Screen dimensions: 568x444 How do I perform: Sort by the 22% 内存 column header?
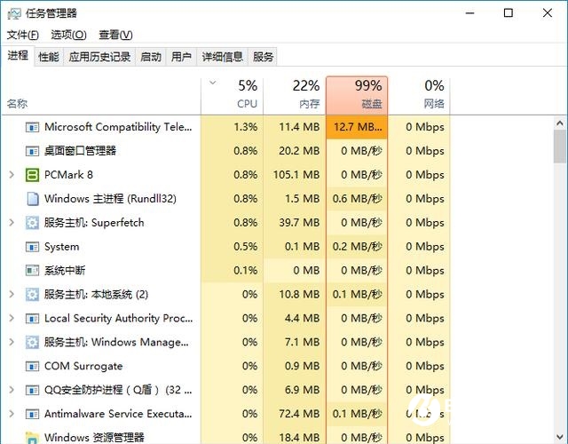[x=295, y=96]
